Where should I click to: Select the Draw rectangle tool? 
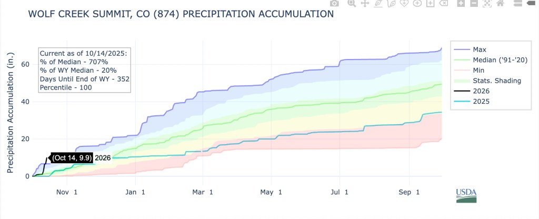(x=431, y=4)
